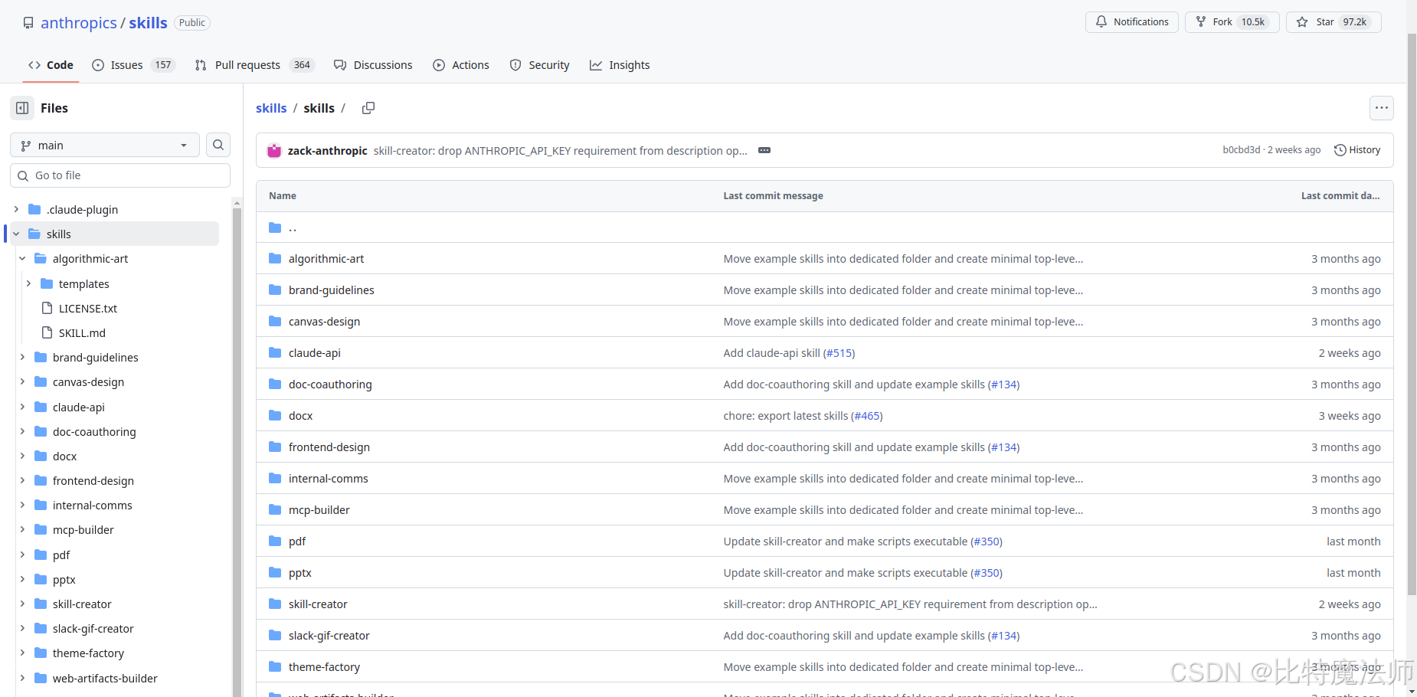Select skill-creator folder in file tree

coord(82,604)
